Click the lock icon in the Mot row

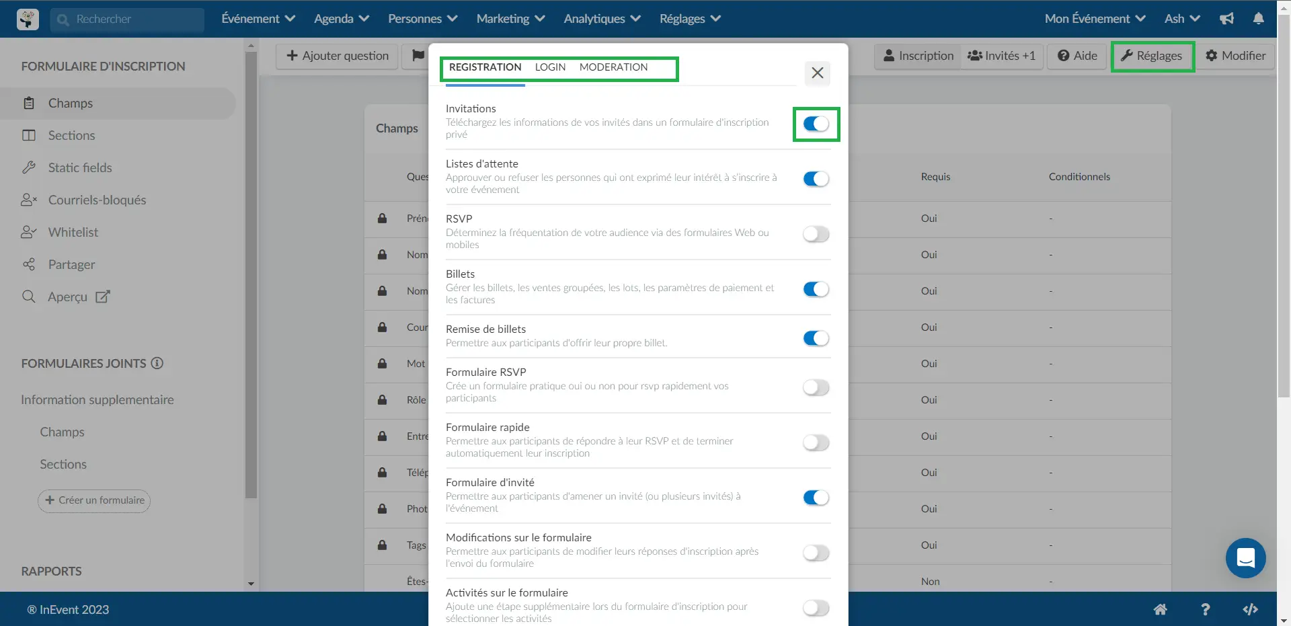(382, 363)
